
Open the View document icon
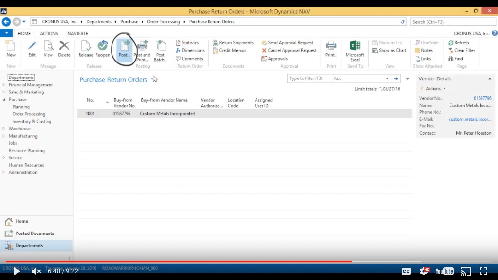(x=48, y=48)
